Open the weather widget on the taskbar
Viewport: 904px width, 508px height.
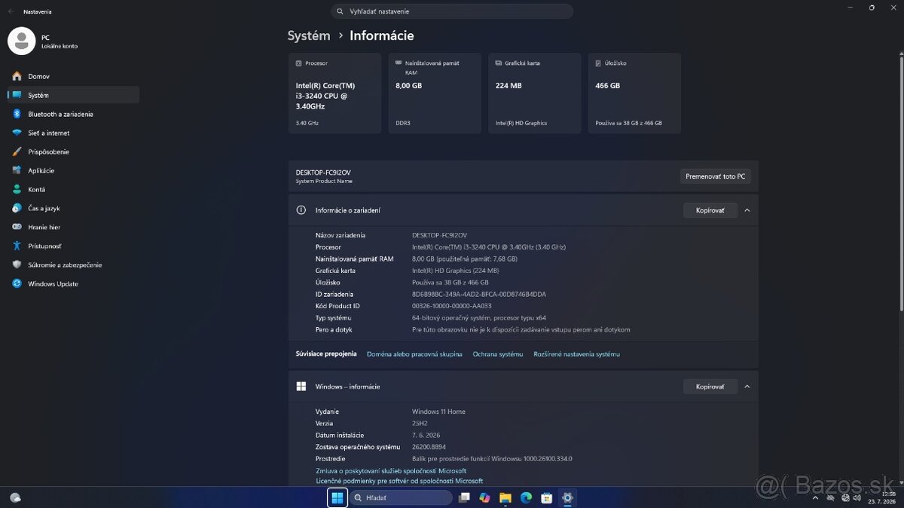point(15,497)
